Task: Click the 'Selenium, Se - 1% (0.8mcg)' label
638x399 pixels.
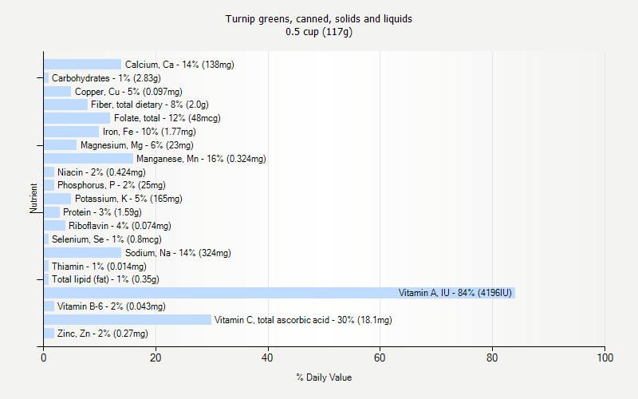Action: pos(107,239)
